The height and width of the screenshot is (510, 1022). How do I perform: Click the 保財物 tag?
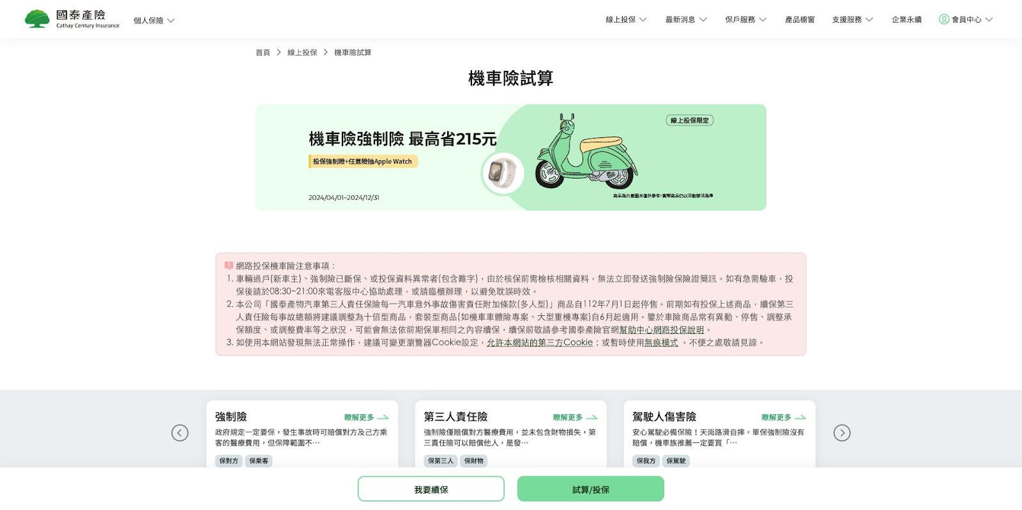coord(474,461)
